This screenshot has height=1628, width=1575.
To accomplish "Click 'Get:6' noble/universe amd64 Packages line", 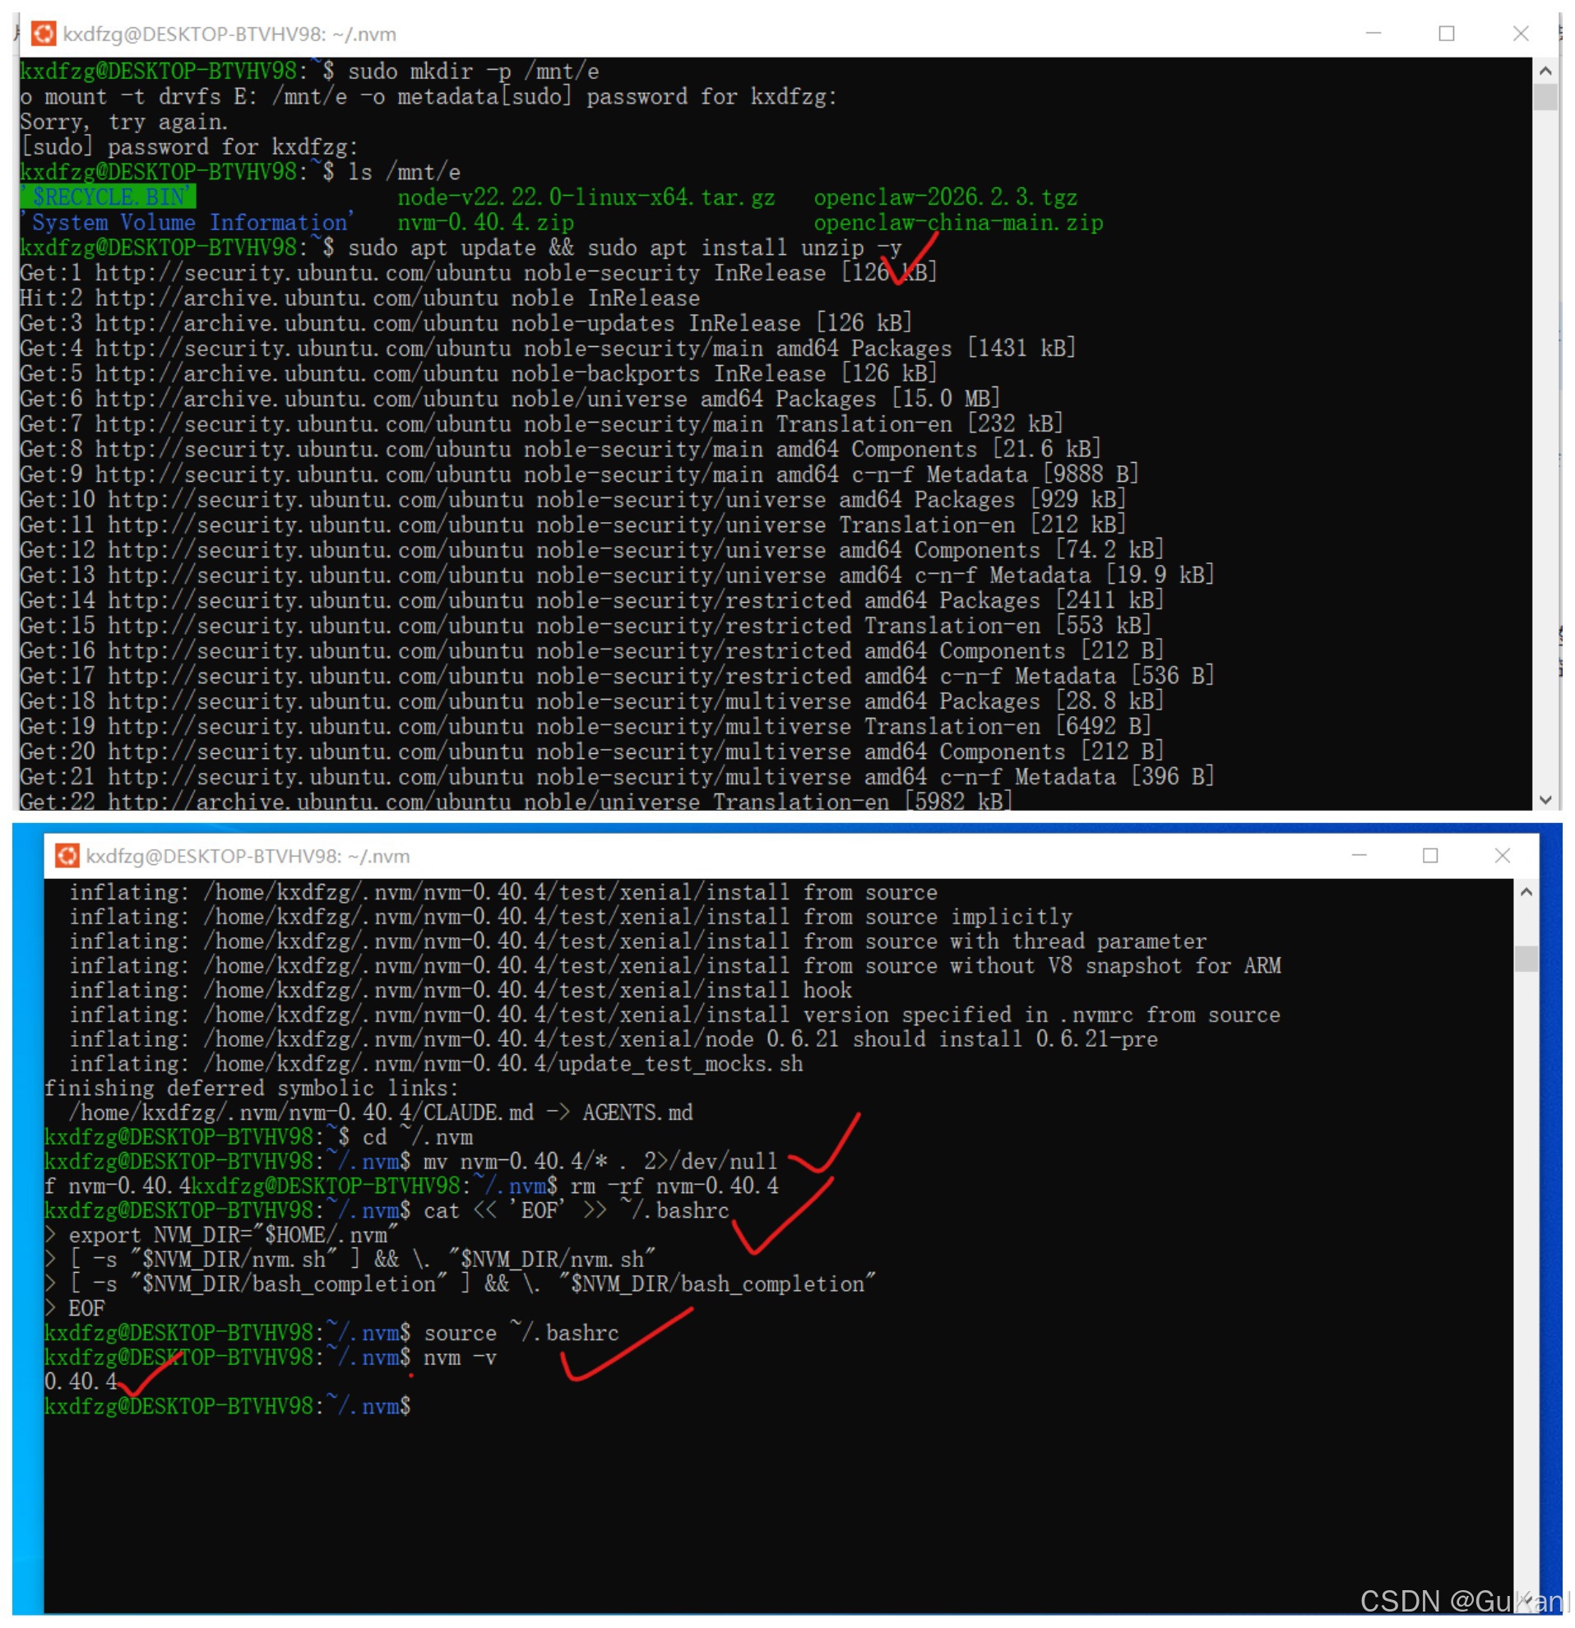I will (510, 399).
